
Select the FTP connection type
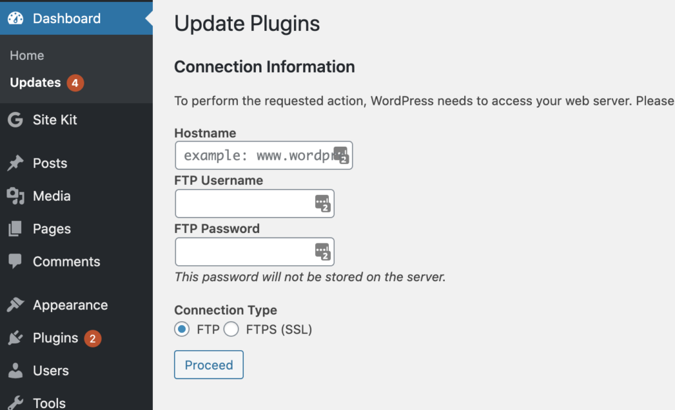(181, 329)
